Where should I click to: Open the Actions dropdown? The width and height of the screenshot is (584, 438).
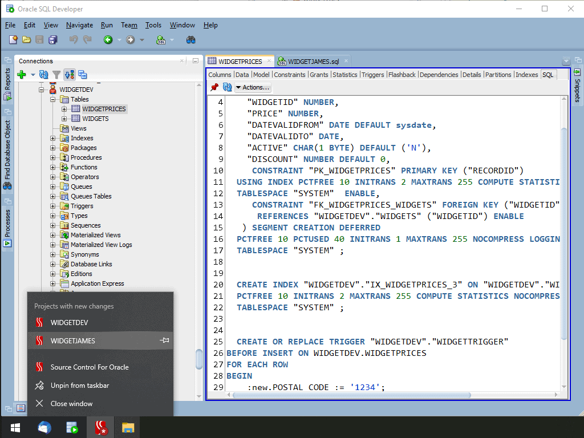point(253,87)
